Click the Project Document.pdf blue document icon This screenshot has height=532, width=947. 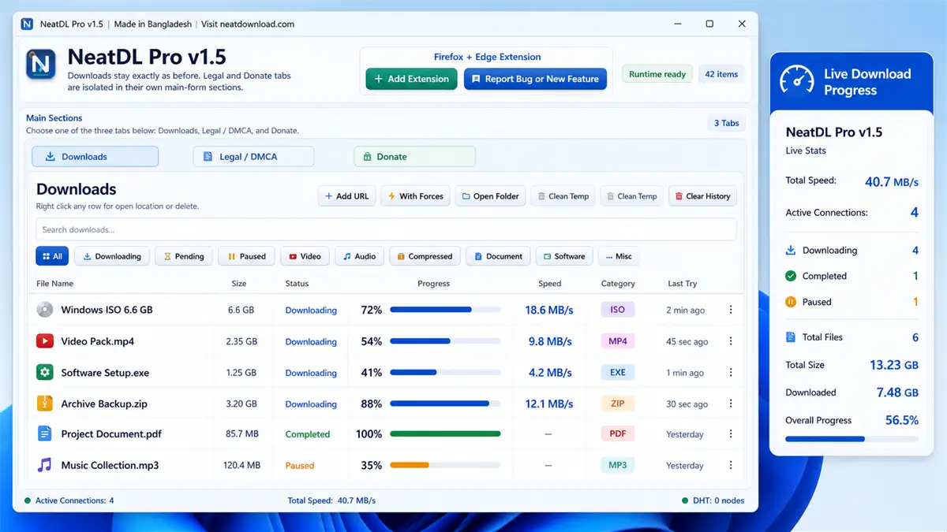[45, 433]
